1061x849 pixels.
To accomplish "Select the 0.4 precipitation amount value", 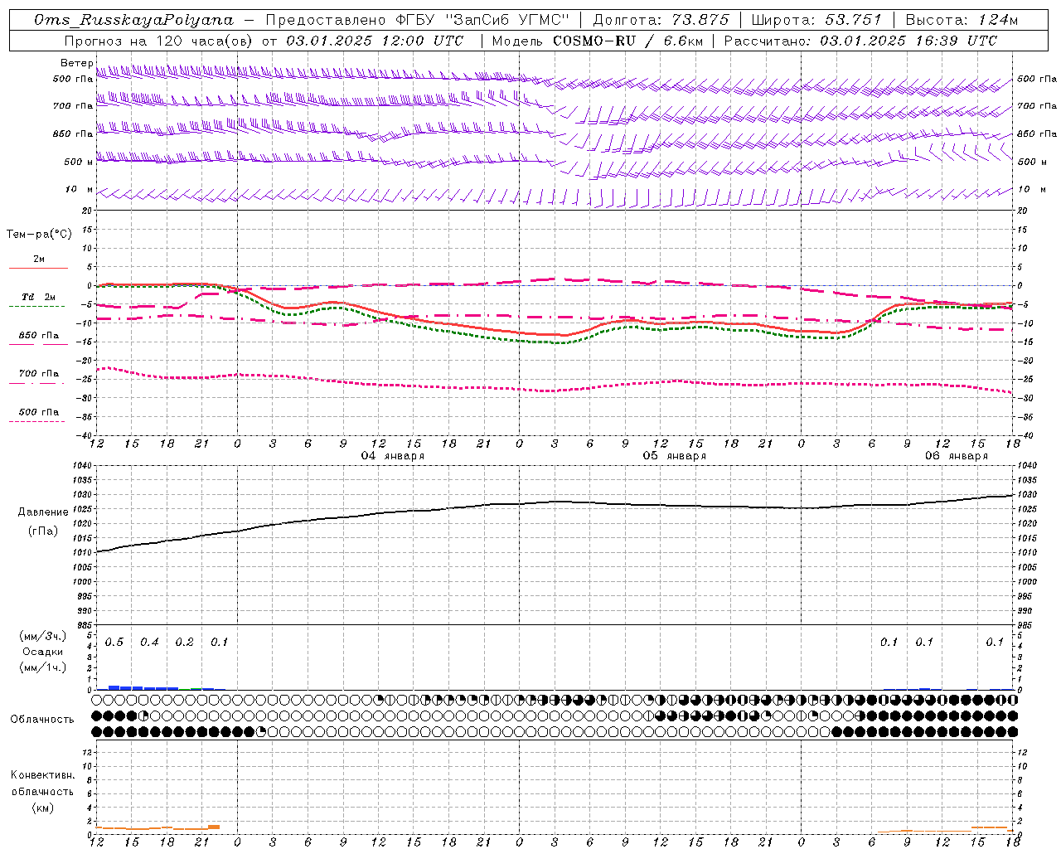I will pyautogui.click(x=149, y=643).
